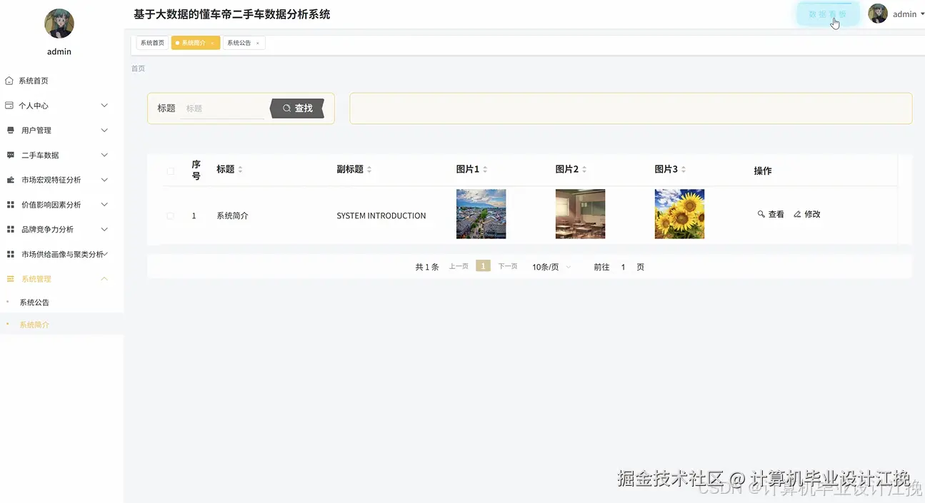
Task: Focus the 前往 page number input
Action: coord(623,267)
